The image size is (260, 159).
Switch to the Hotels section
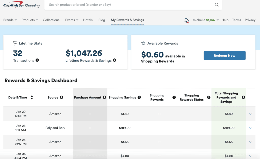88,20
